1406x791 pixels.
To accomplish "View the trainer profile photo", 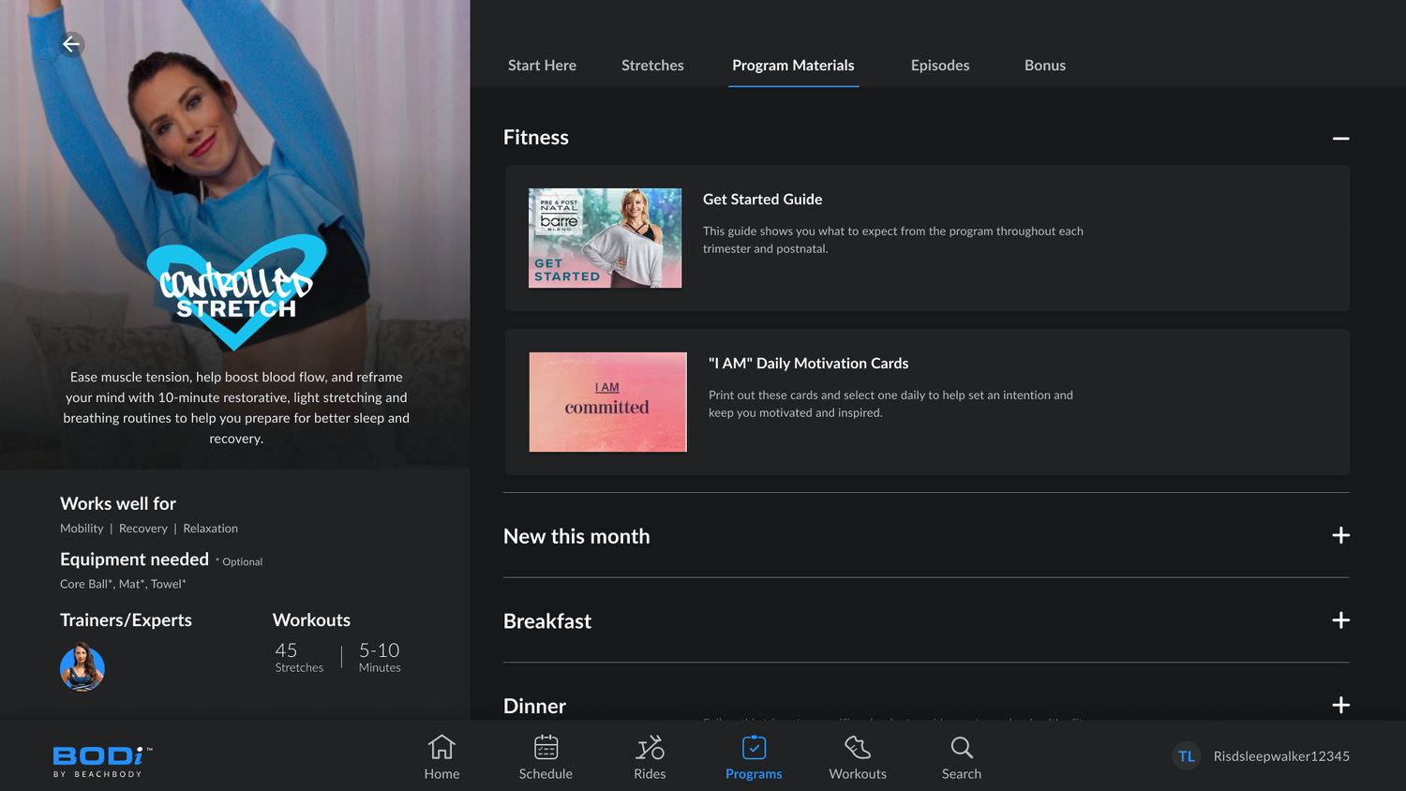I will pos(82,667).
